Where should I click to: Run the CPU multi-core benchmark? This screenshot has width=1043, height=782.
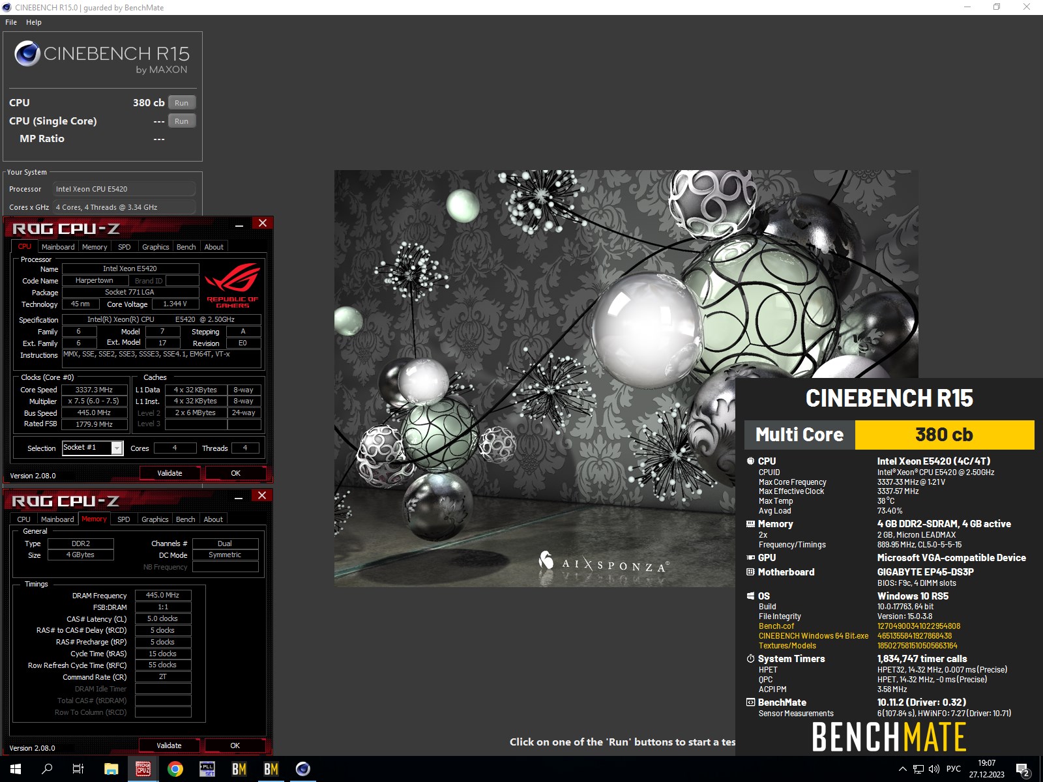click(182, 103)
